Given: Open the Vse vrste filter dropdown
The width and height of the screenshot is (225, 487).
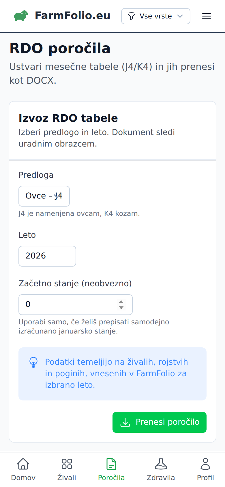Looking at the screenshot, I should (x=155, y=16).
